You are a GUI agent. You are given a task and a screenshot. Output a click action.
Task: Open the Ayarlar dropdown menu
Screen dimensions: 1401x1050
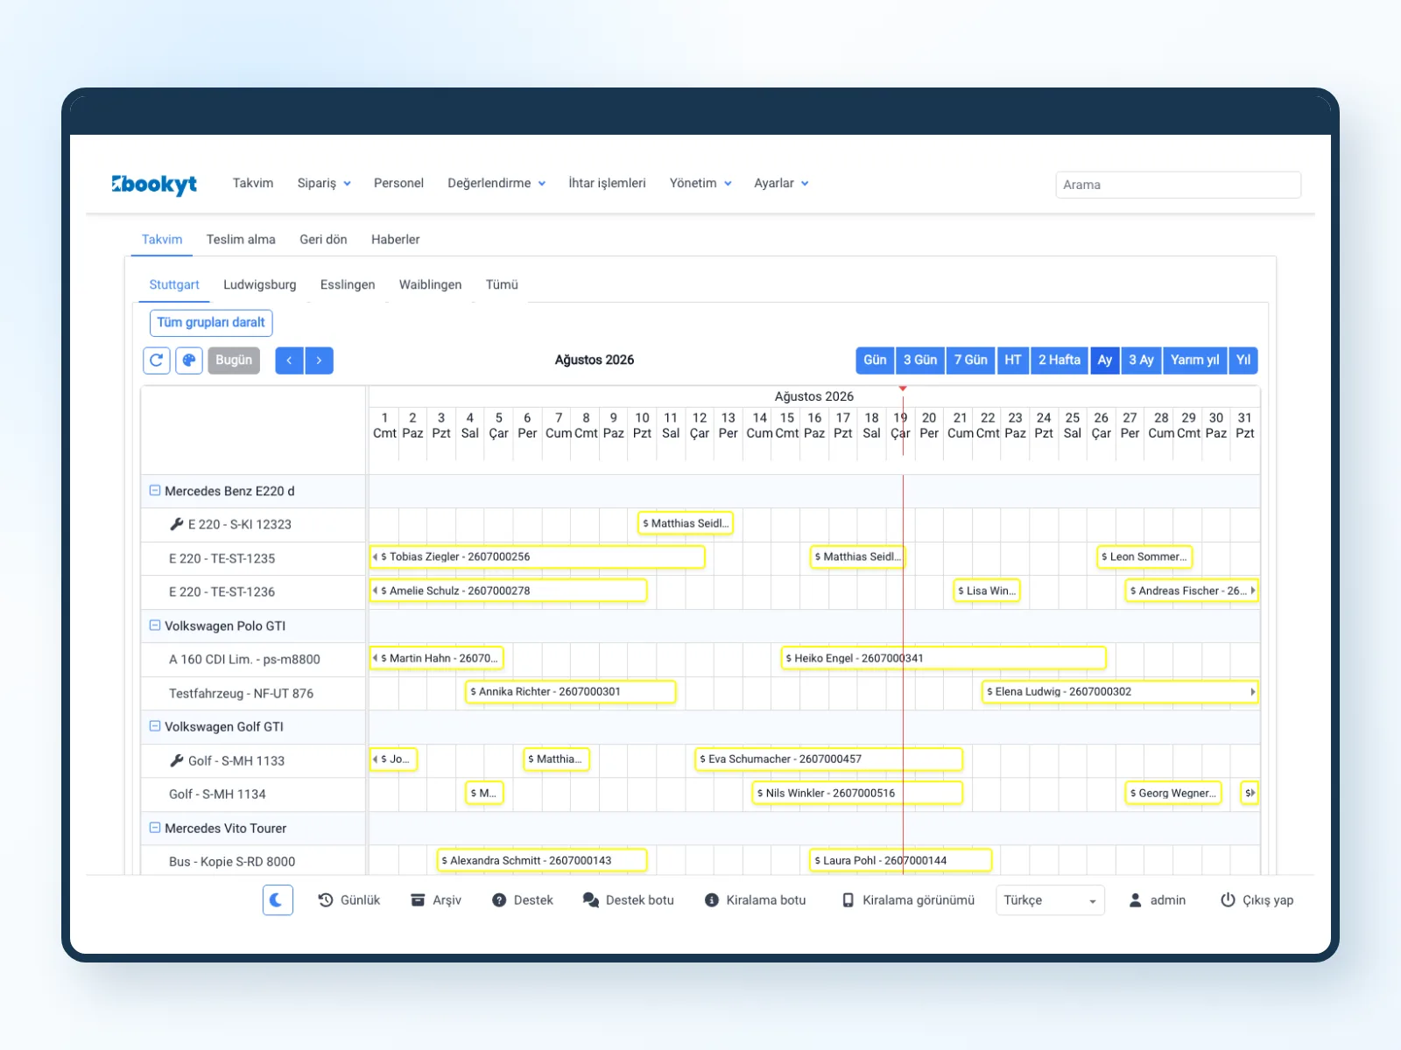pos(781,183)
